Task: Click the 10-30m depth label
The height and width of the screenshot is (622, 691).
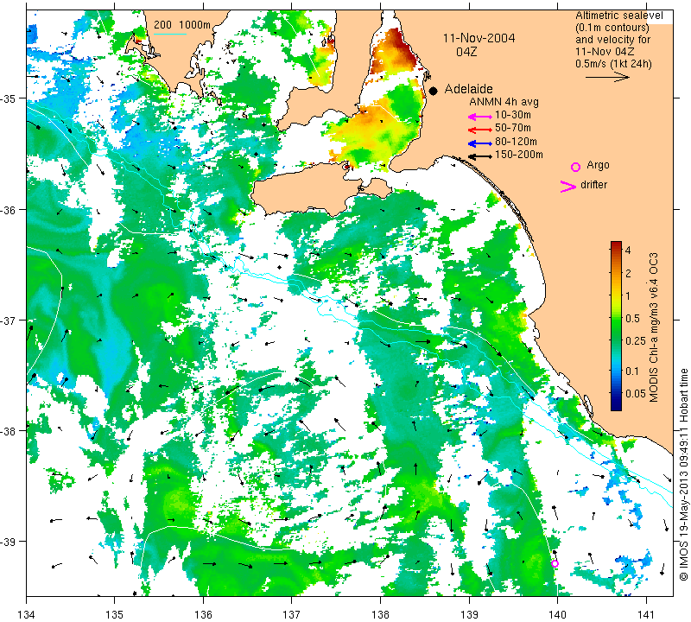Action: click(x=513, y=115)
